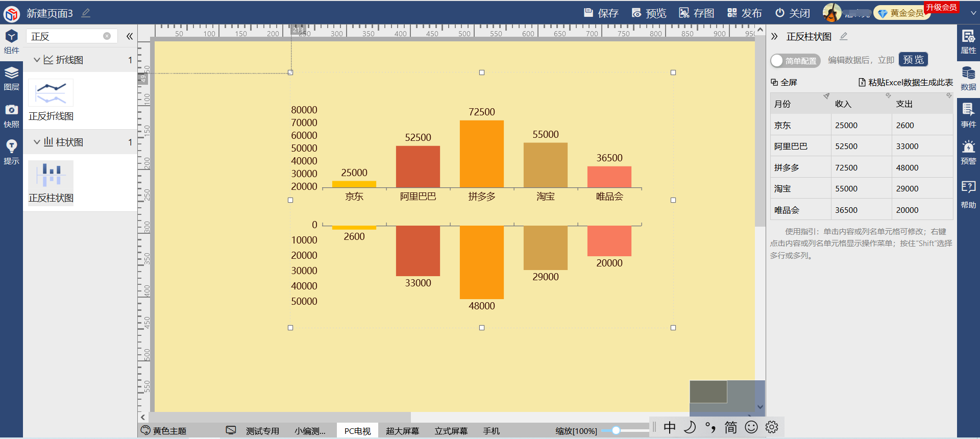This screenshot has width=980, height=439.
Task: Open the 帮助 help tab
Action: 968,195
